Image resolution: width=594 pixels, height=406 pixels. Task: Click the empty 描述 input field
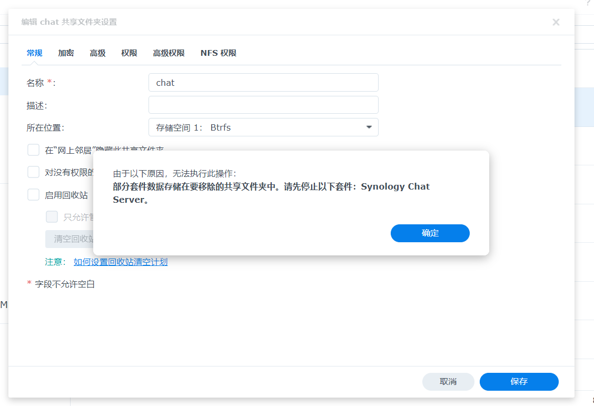(x=263, y=105)
